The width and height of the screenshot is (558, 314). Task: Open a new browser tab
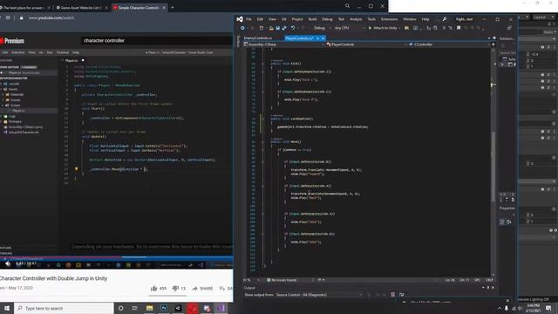(173, 8)
